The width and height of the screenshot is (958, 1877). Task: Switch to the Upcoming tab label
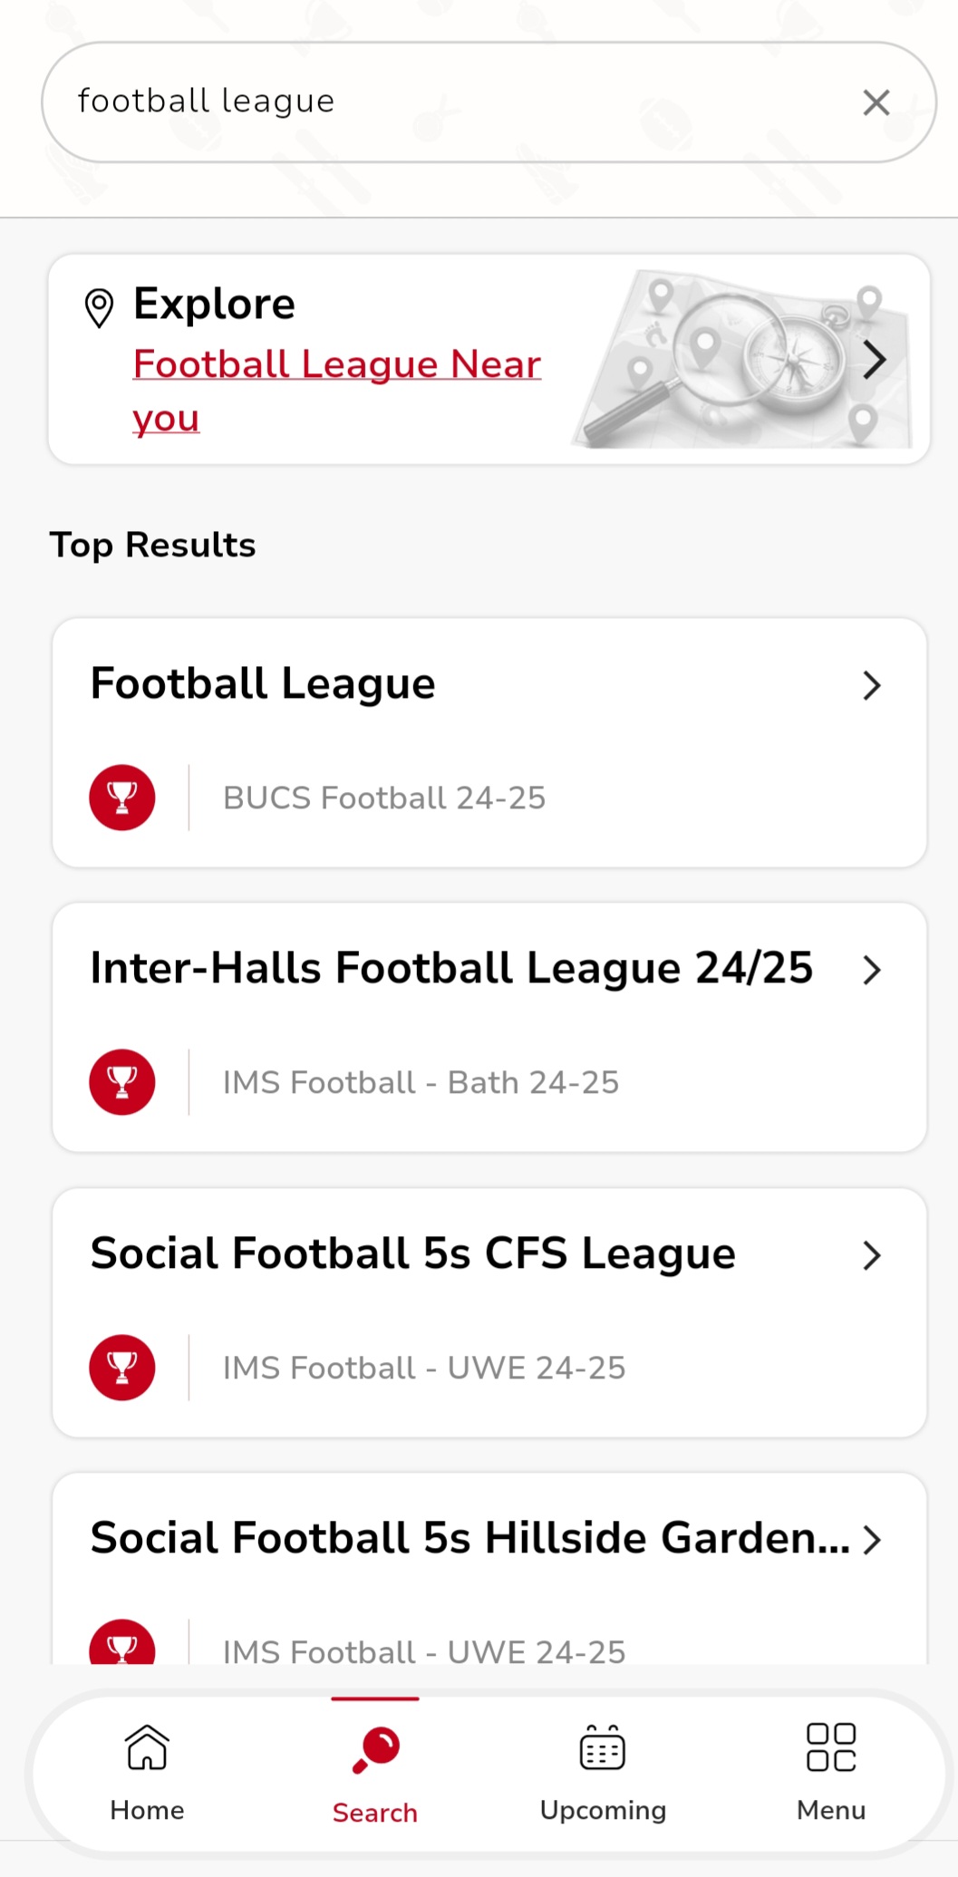tap(603, 1810)
